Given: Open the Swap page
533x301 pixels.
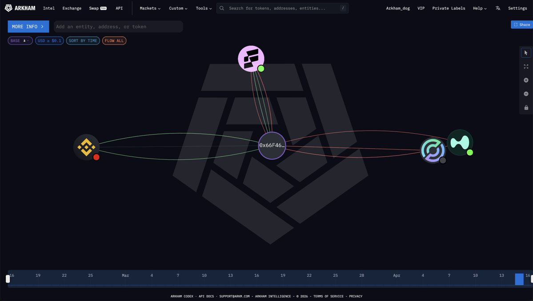Looking at the screenshot, I should (x=98, y=8).
